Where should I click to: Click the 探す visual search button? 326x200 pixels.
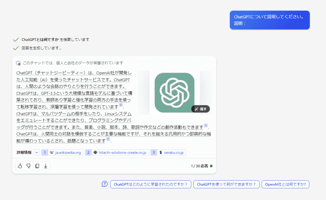pyautogui.click(x=201, y=109)
